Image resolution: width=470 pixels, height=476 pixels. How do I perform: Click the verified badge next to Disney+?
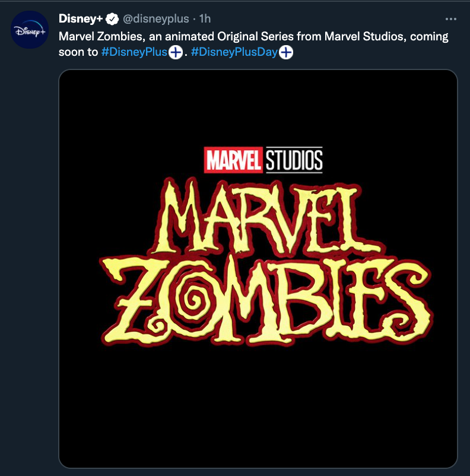[x=113, y=20]
